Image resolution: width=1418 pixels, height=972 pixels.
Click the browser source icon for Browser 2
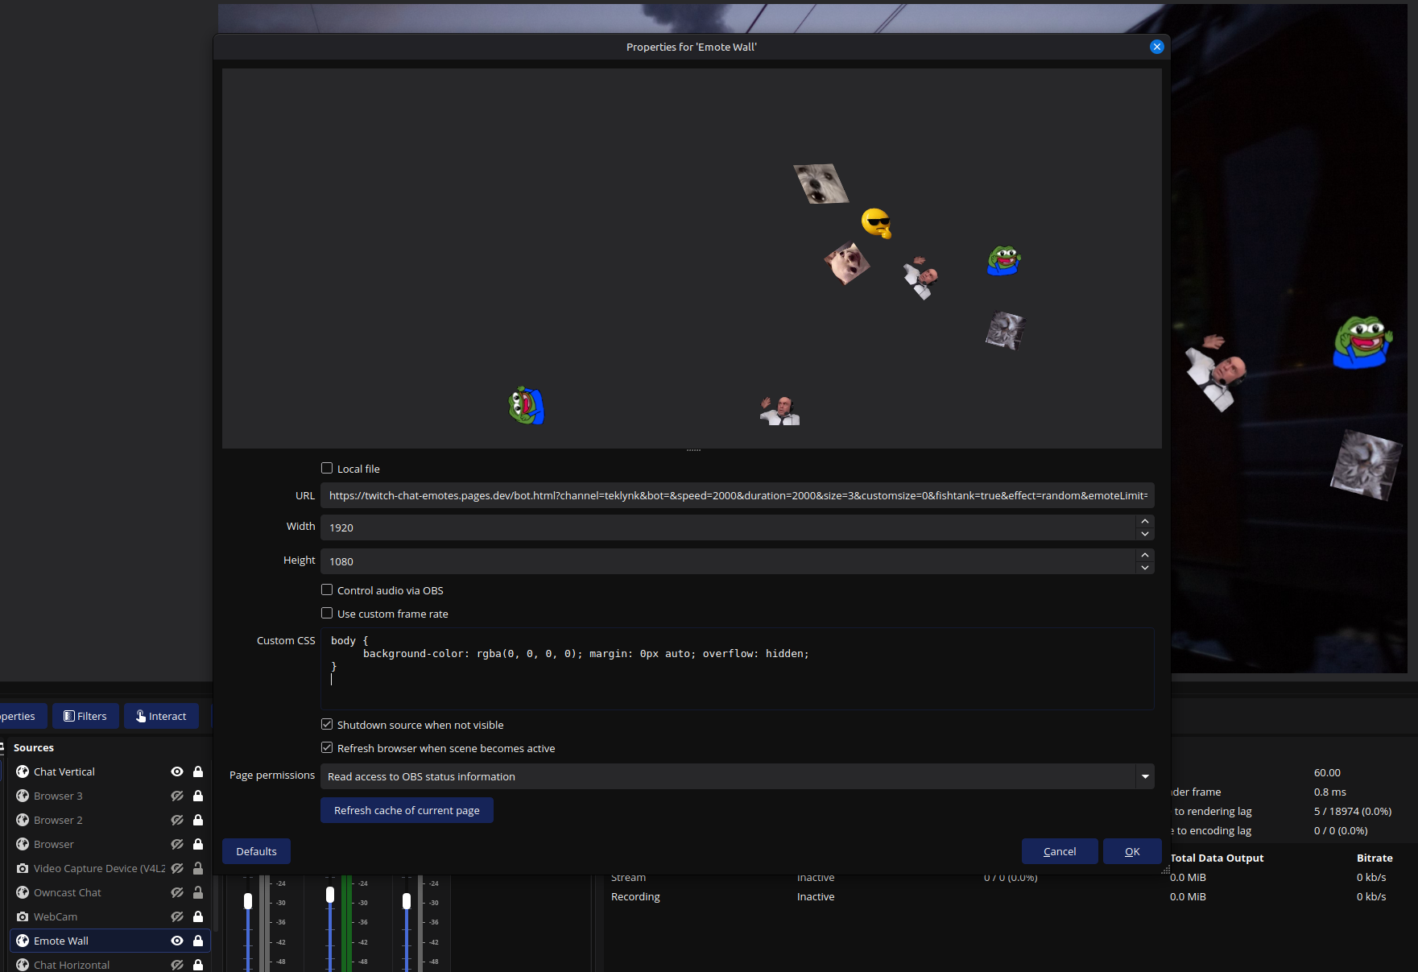click(x=23, y=820)
